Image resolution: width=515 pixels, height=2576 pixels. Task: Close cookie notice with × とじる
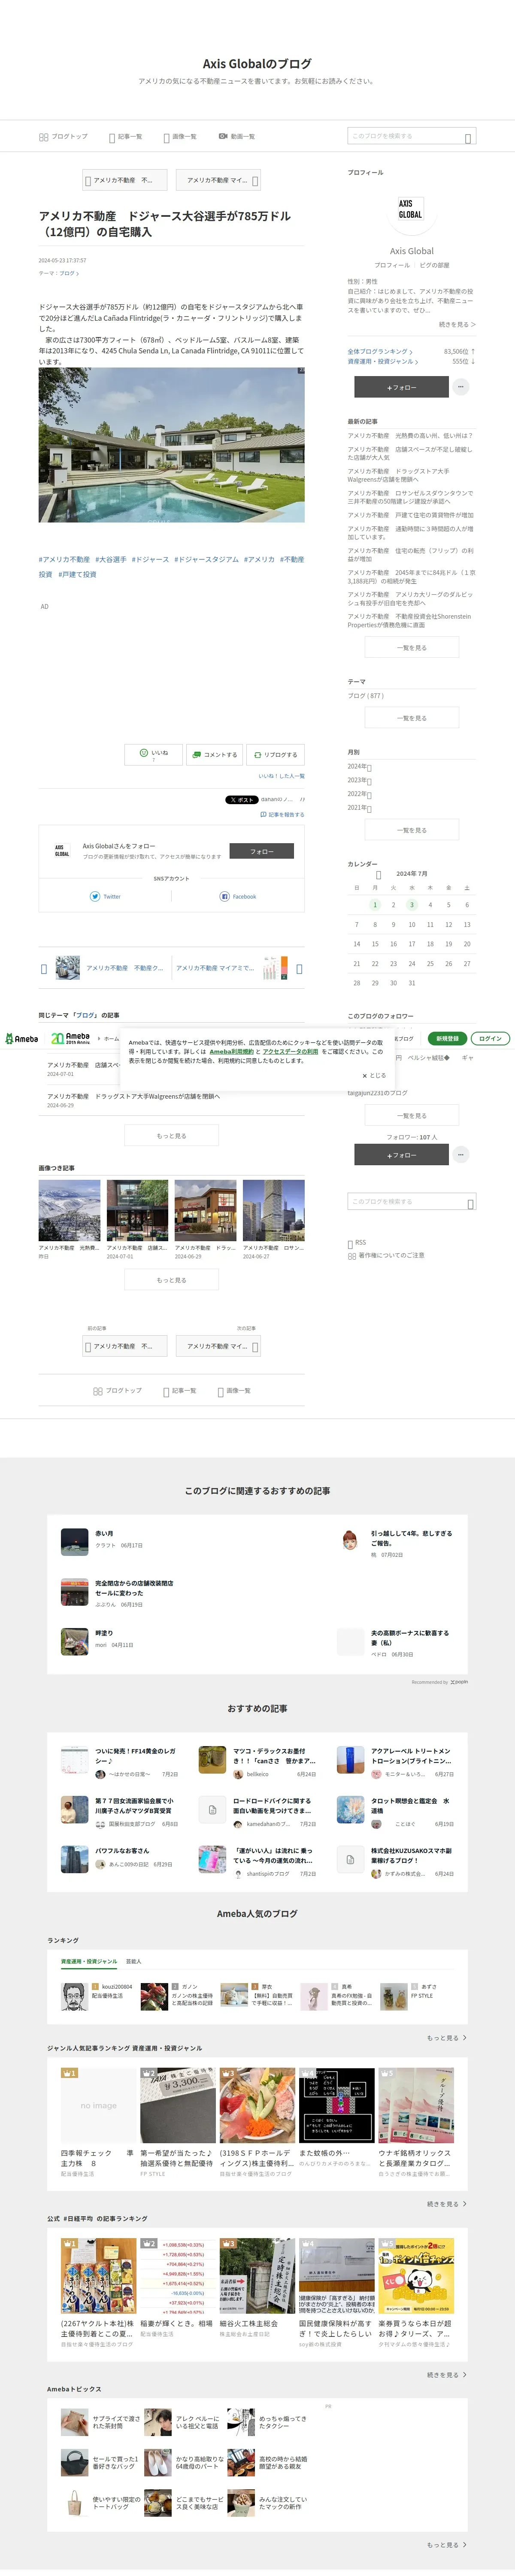[x=374, y=1075]
